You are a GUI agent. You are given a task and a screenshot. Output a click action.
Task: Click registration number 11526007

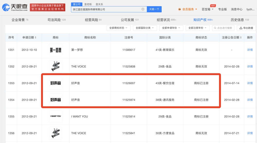tap(129, 83)
